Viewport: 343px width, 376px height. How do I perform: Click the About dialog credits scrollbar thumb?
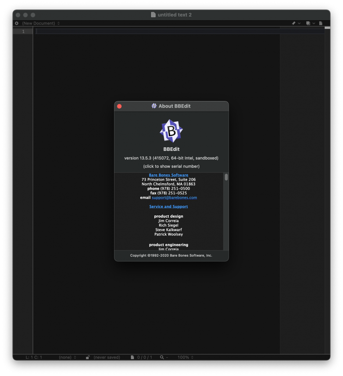point(226,177)
